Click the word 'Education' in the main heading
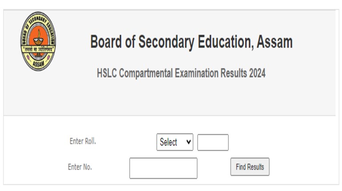The image size is (342, 191). [x=222, y=42]
